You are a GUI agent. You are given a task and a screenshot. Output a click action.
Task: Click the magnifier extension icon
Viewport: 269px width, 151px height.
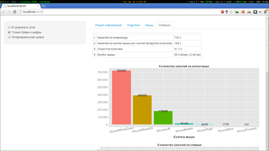tap(249, 12)
